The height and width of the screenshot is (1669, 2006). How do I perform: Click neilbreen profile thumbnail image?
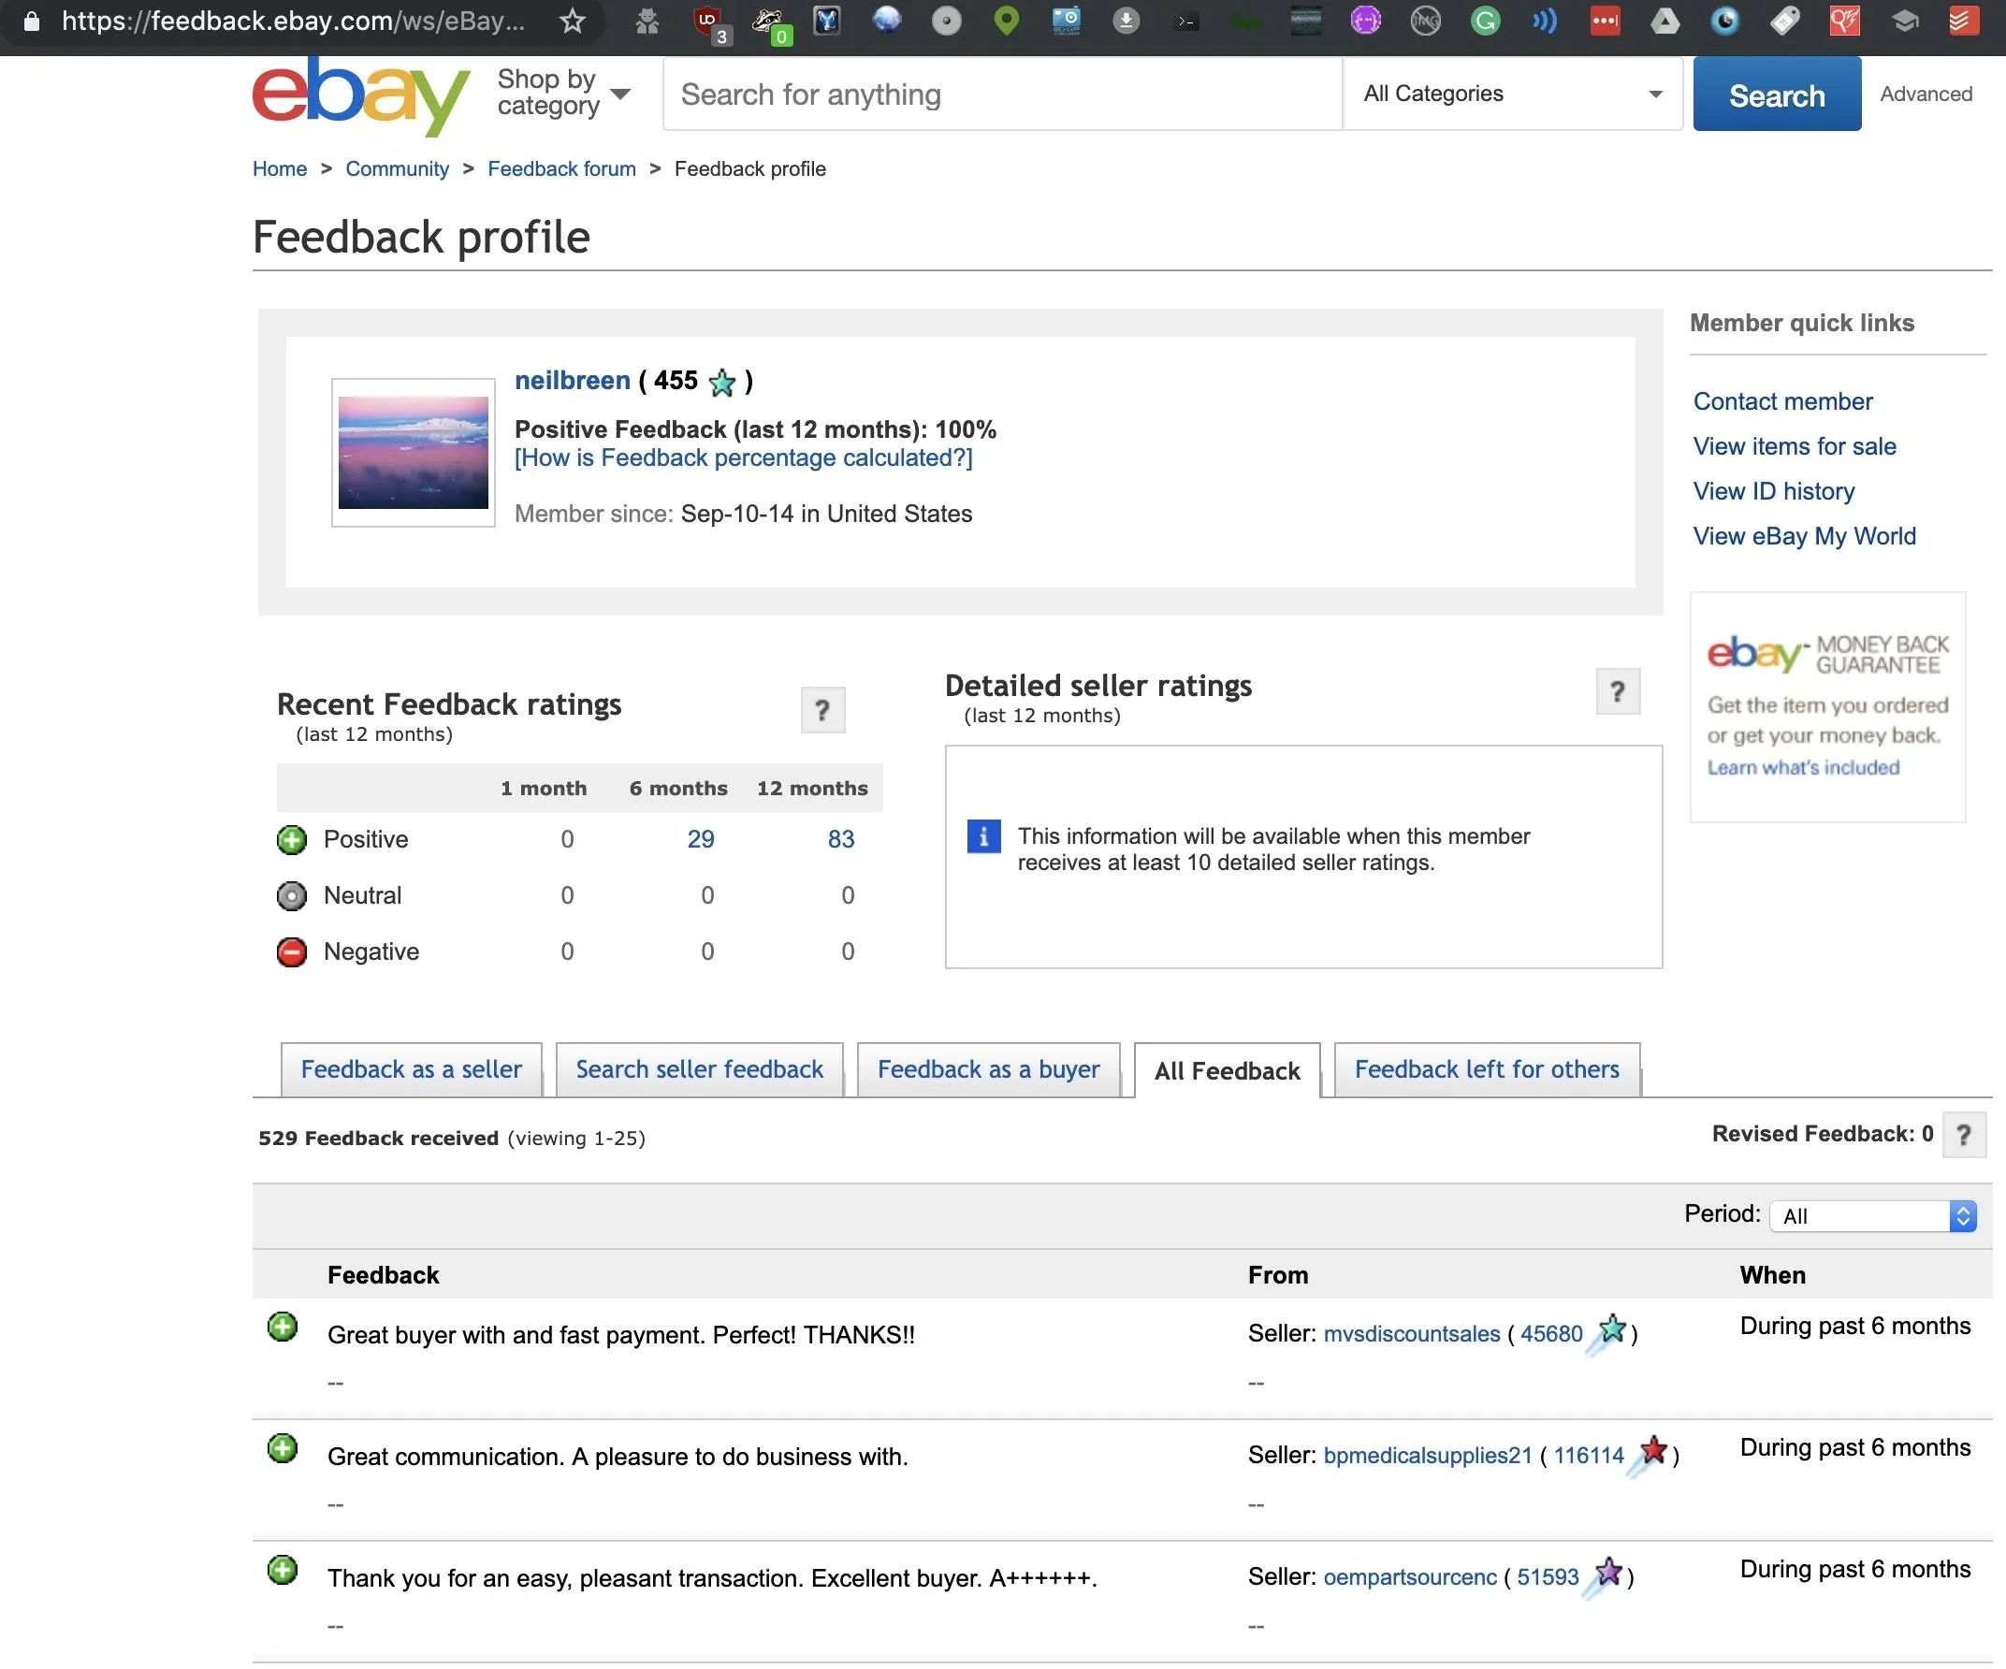coord(413,453)
